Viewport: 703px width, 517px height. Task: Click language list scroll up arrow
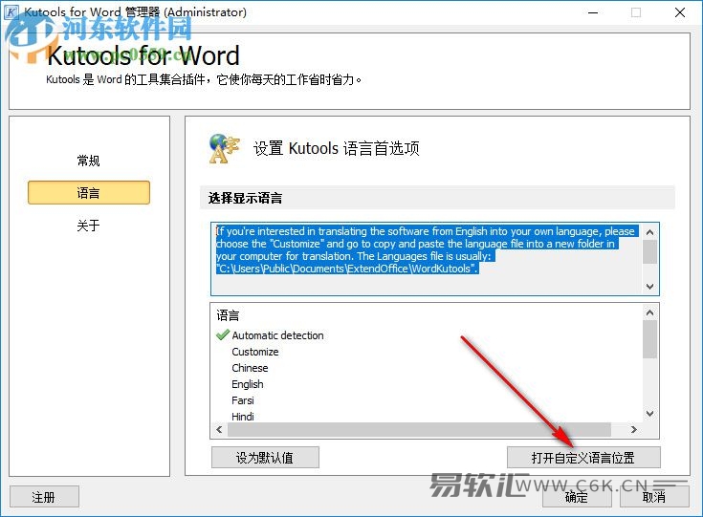(649, 312)
